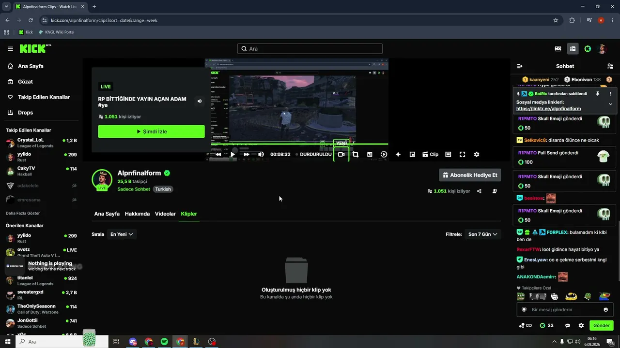Viewport: 620px width, 348px height.
Task: Create a clip with the Clip button
Action: coord(430,154)
